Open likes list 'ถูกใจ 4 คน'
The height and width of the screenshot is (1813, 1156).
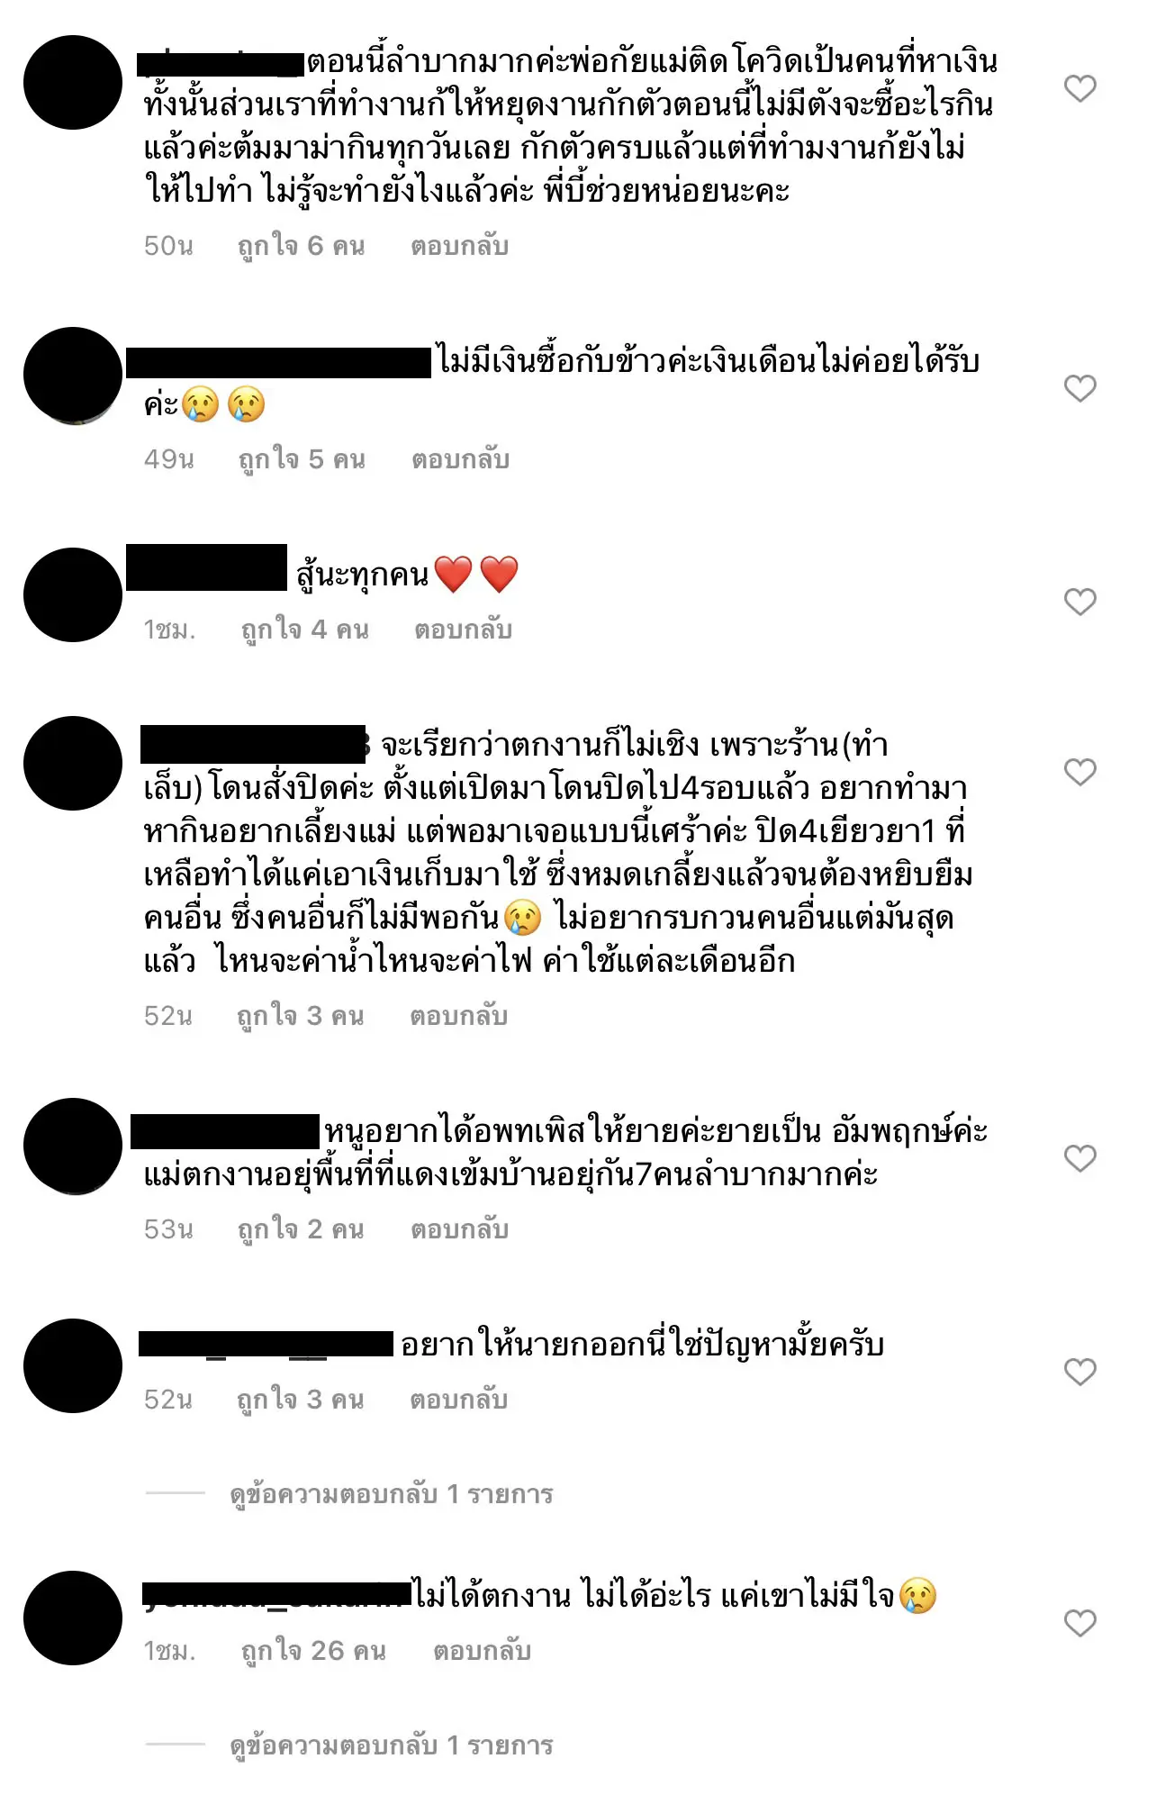tap(304, 630)
